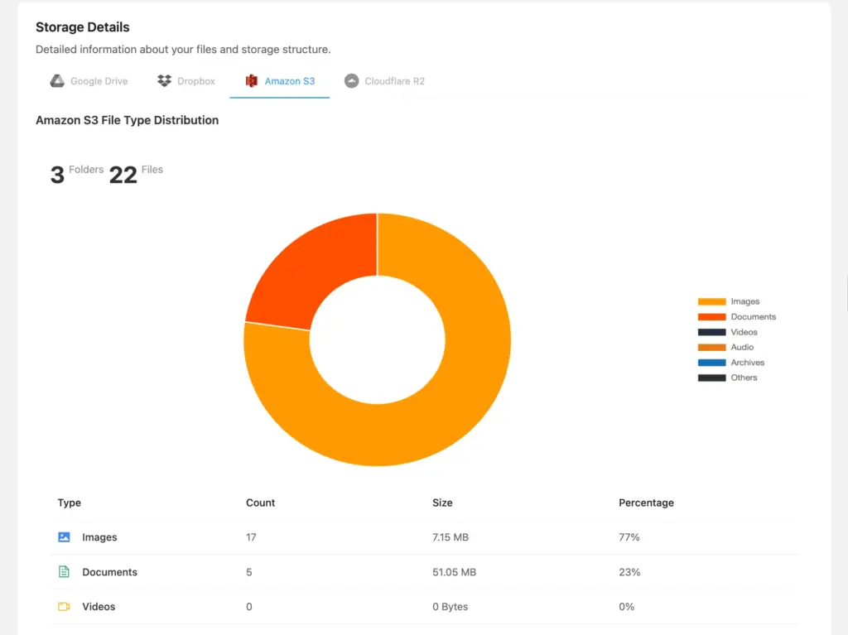Click the Documents file icon in table
Viewport: 848px width, 635px height.
click(64, 571)
